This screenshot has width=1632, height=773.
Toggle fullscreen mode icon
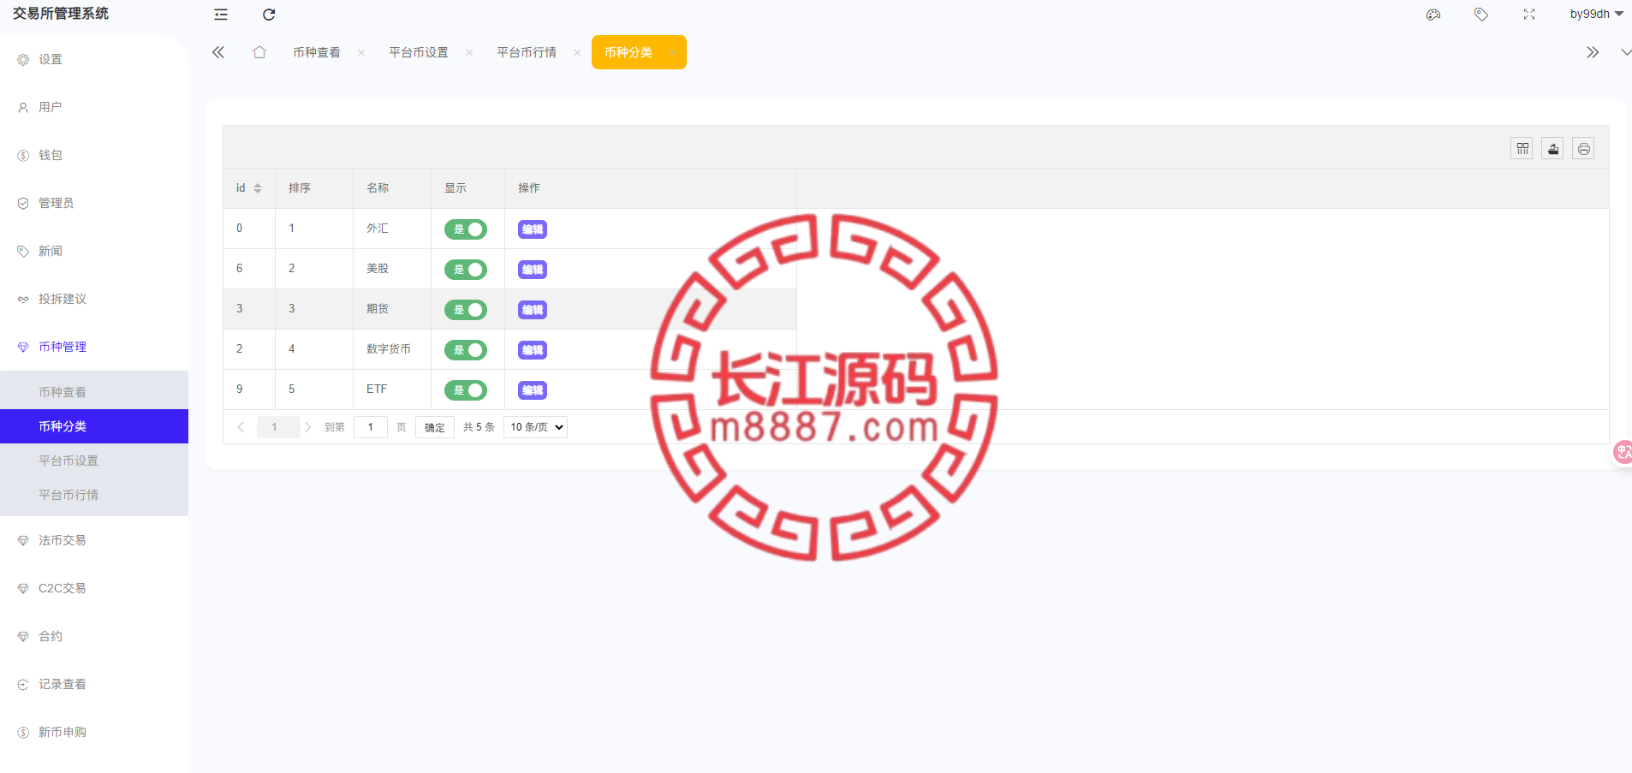coord(1529,15)
